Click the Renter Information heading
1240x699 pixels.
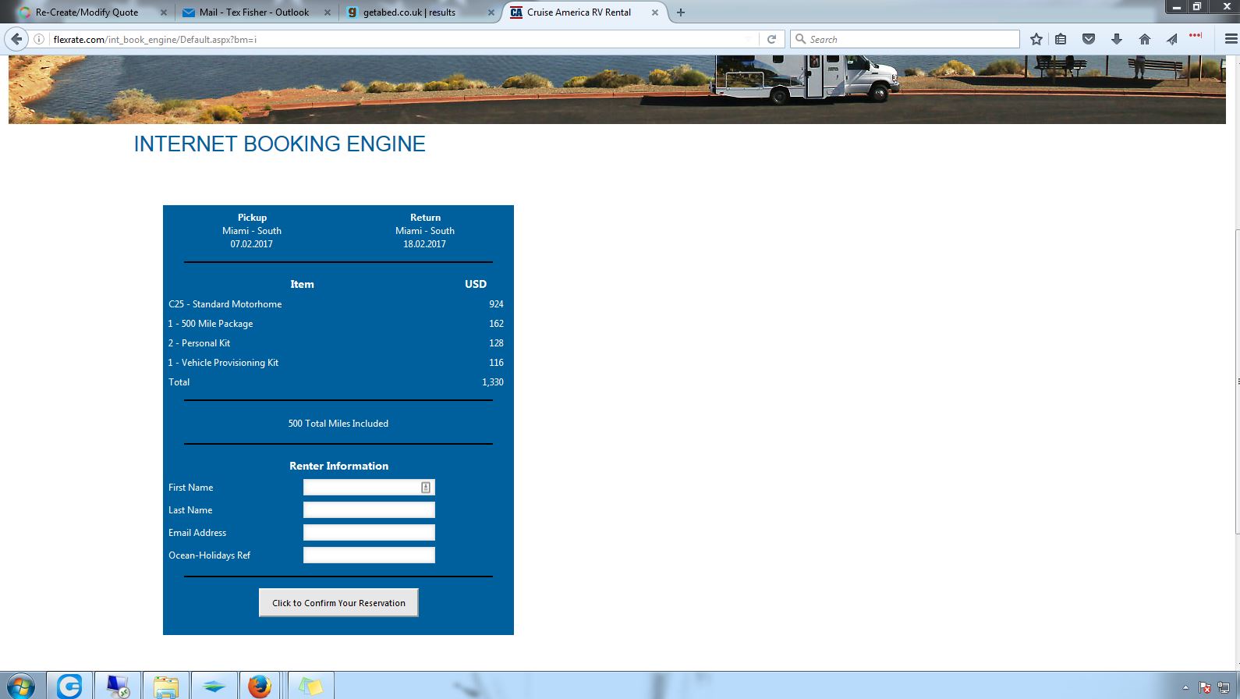pos(338,466)
